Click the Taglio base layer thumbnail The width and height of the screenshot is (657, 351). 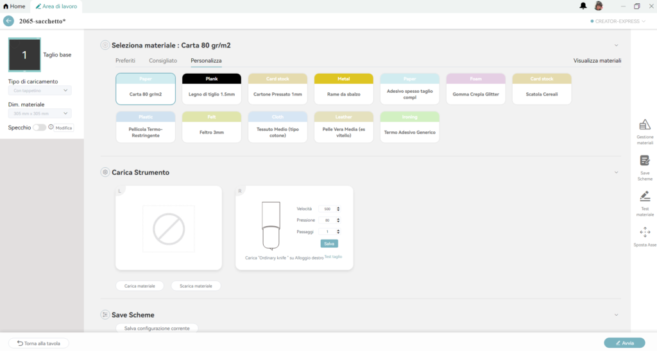[x=24, y=55]
